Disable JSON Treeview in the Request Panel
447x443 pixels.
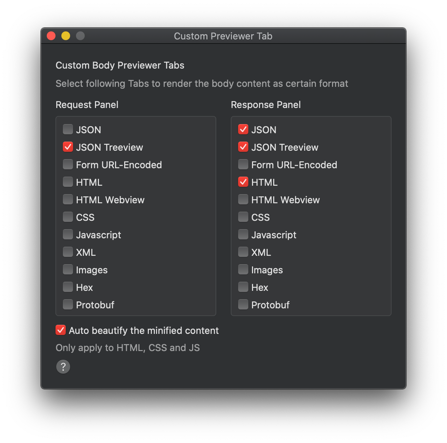click(68, 147)
